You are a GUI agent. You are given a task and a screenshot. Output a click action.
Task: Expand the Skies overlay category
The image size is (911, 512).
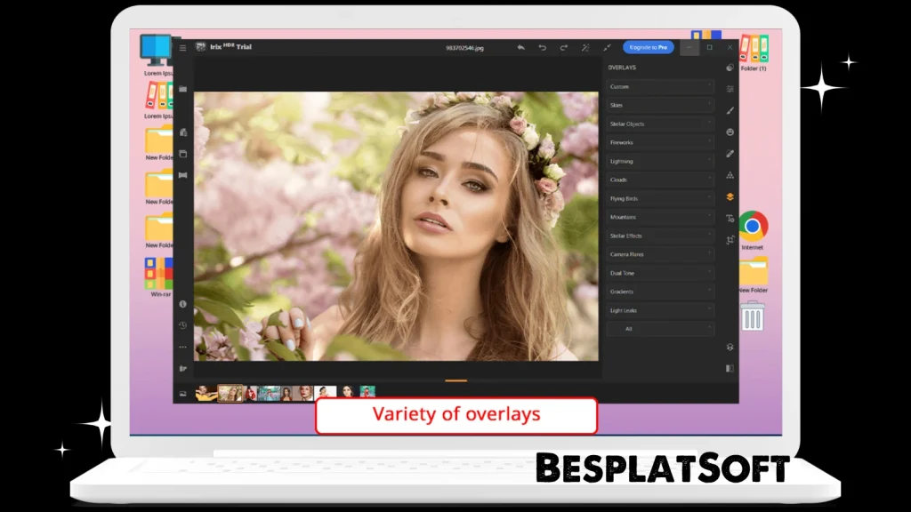(x=659, y=105)
